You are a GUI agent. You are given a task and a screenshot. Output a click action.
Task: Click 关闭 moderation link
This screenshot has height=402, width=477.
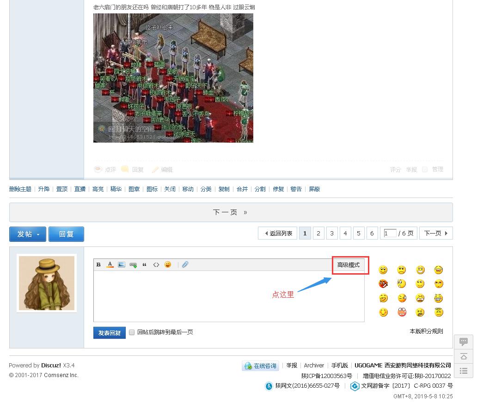click(170, 189)
